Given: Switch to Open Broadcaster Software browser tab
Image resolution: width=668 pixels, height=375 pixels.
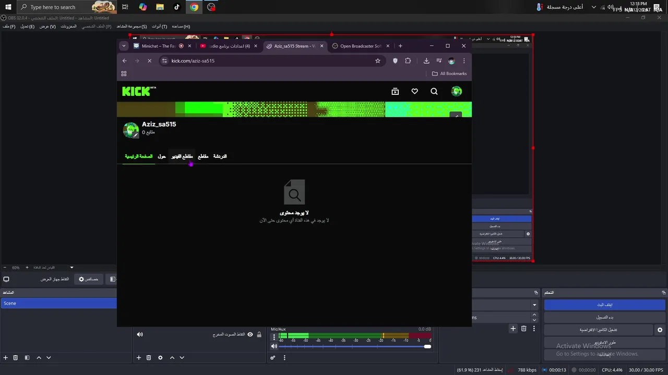Looking at the screenshot, I should pyautogui.click(x=361, y=46).
